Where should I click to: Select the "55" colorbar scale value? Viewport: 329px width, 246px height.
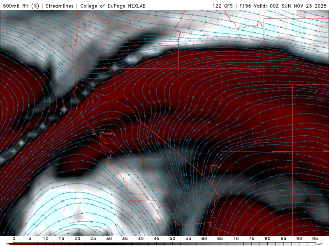coord(188,239)
